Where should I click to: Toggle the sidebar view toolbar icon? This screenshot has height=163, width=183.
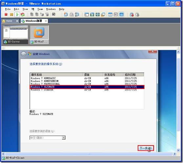(x=87, y=14)
